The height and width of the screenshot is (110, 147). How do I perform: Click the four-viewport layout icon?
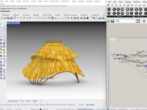pyautogui.click(x=53, y=18)
